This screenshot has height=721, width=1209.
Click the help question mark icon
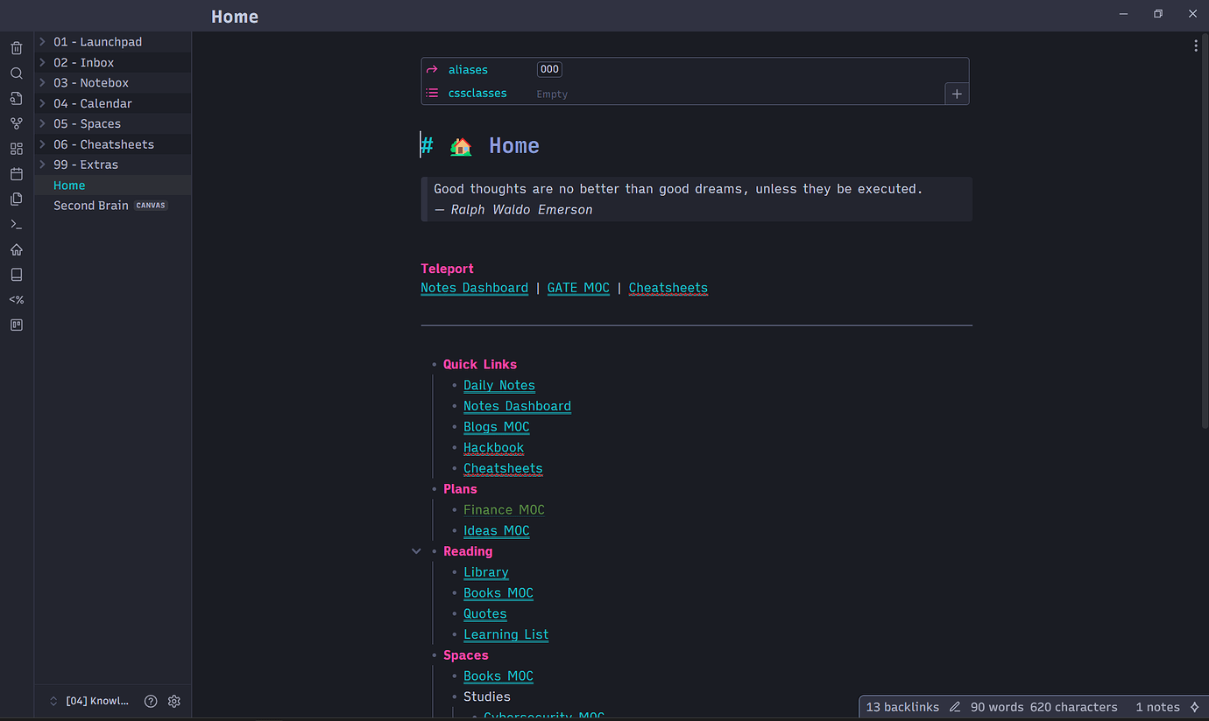tap(151, 701)
